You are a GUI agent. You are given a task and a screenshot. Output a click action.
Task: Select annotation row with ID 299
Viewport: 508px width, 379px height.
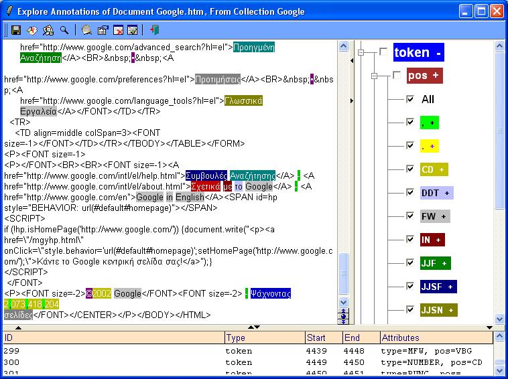click(x=248, y=351)
